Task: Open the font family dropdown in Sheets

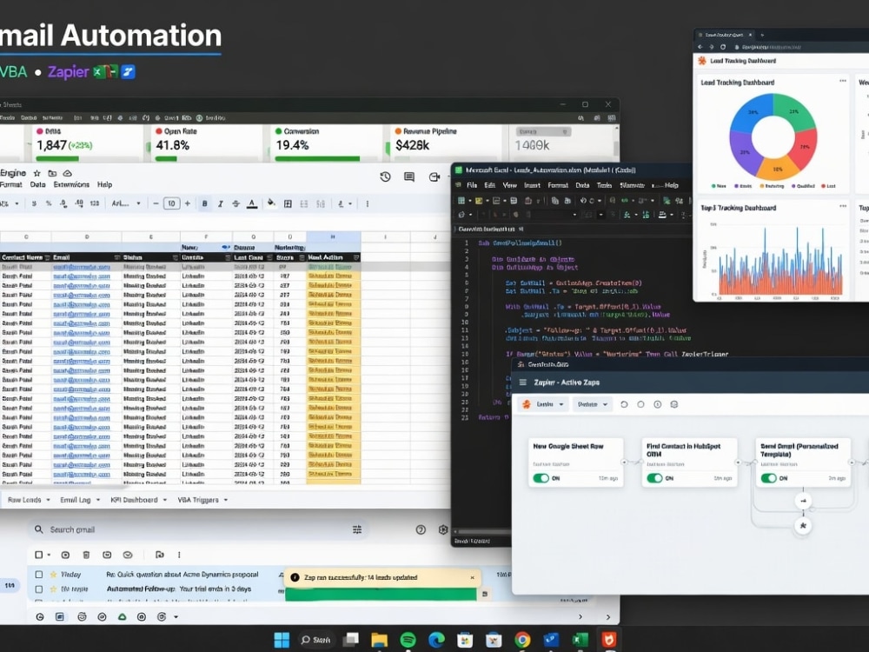Action: [x=126, y=204]
